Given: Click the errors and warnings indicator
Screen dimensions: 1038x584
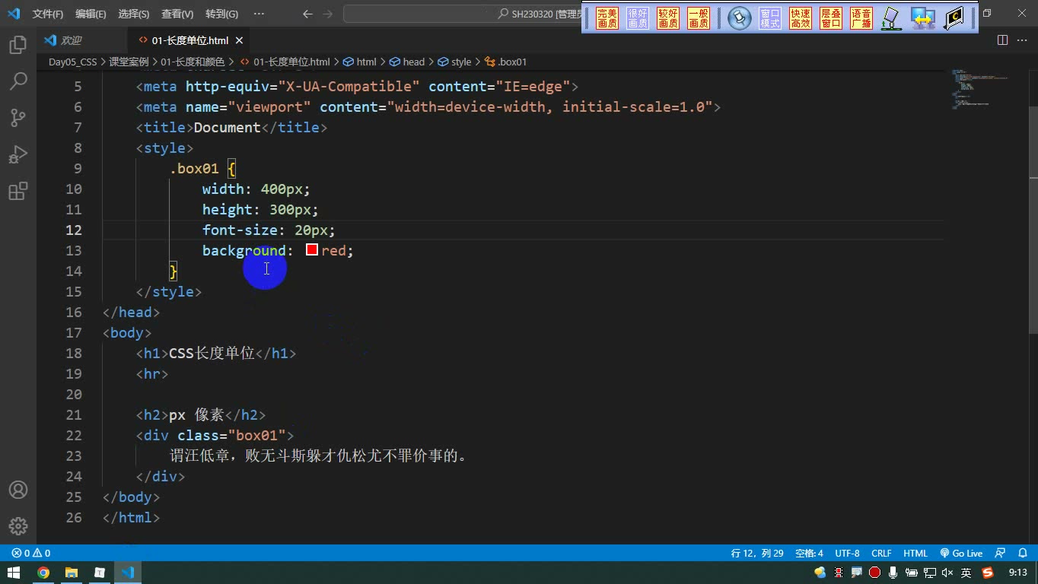Looking at the screenshot, I should click(31, 554).
